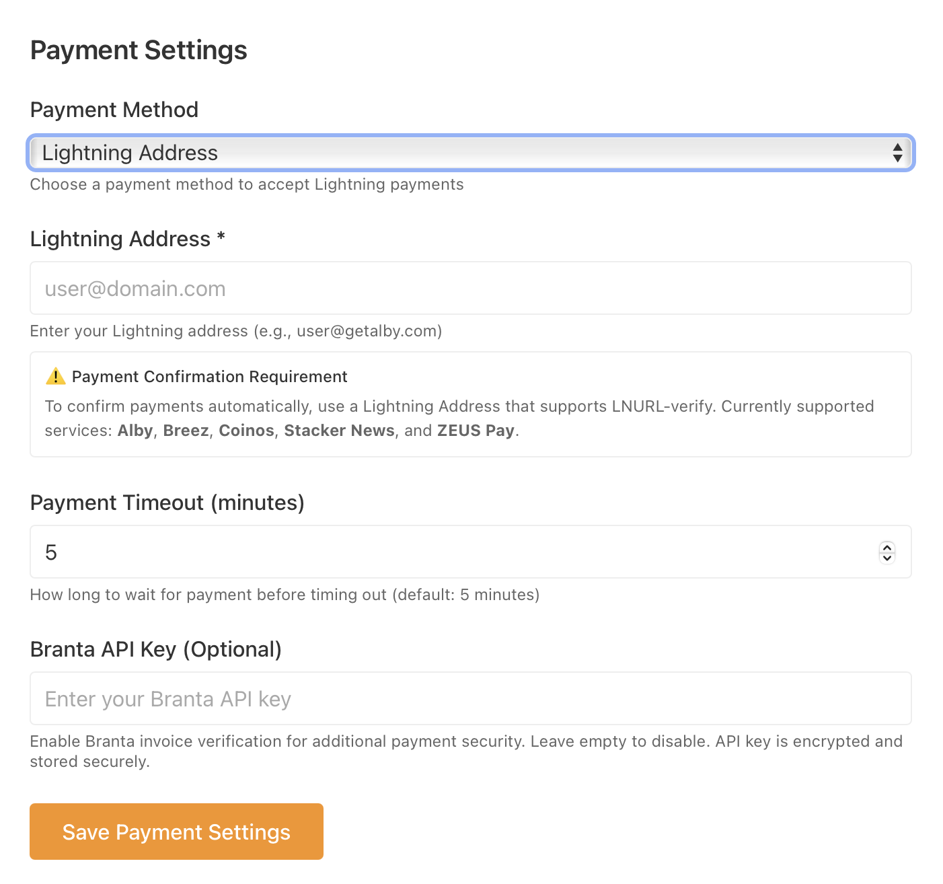Click the bold ZEUS Pay service name
This screenshot has height=884, width=943.
pos(476,431)
